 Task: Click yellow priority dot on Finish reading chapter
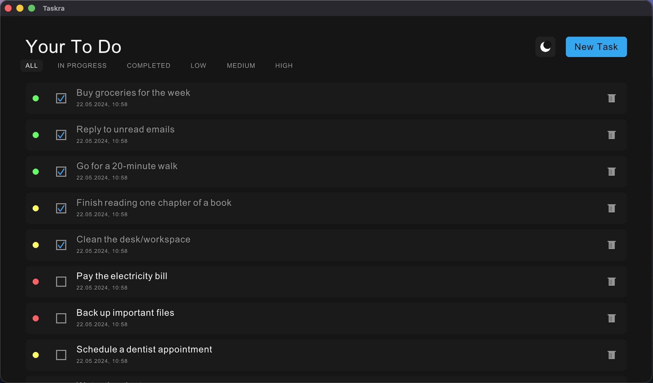[x=36, y=208]
